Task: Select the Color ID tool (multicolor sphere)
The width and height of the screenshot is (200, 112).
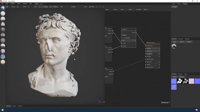Action: [x=3, y=57]
